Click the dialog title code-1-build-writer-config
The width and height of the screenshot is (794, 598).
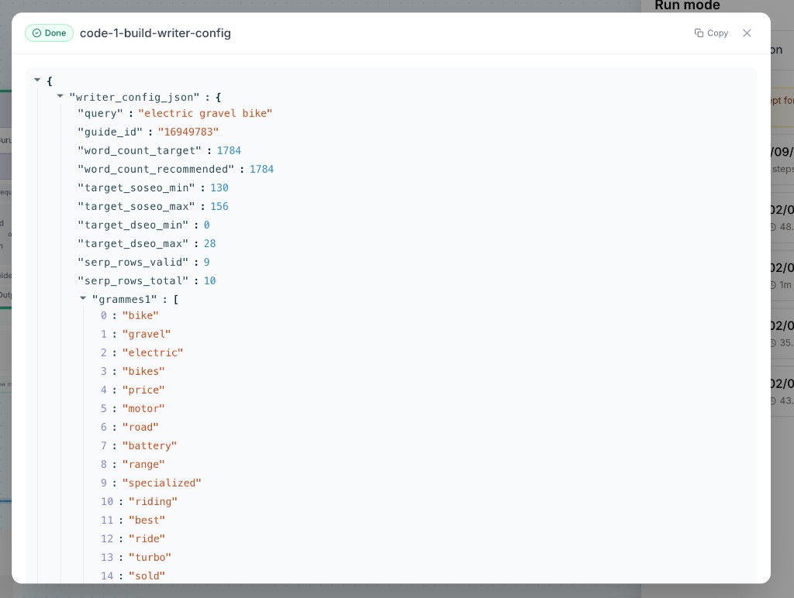(155, 33)
